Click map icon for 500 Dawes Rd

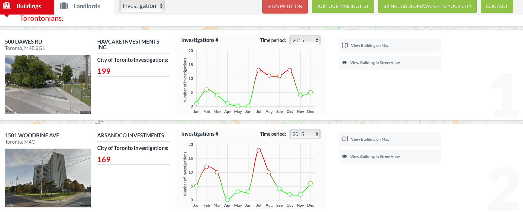tap(345, 46)
